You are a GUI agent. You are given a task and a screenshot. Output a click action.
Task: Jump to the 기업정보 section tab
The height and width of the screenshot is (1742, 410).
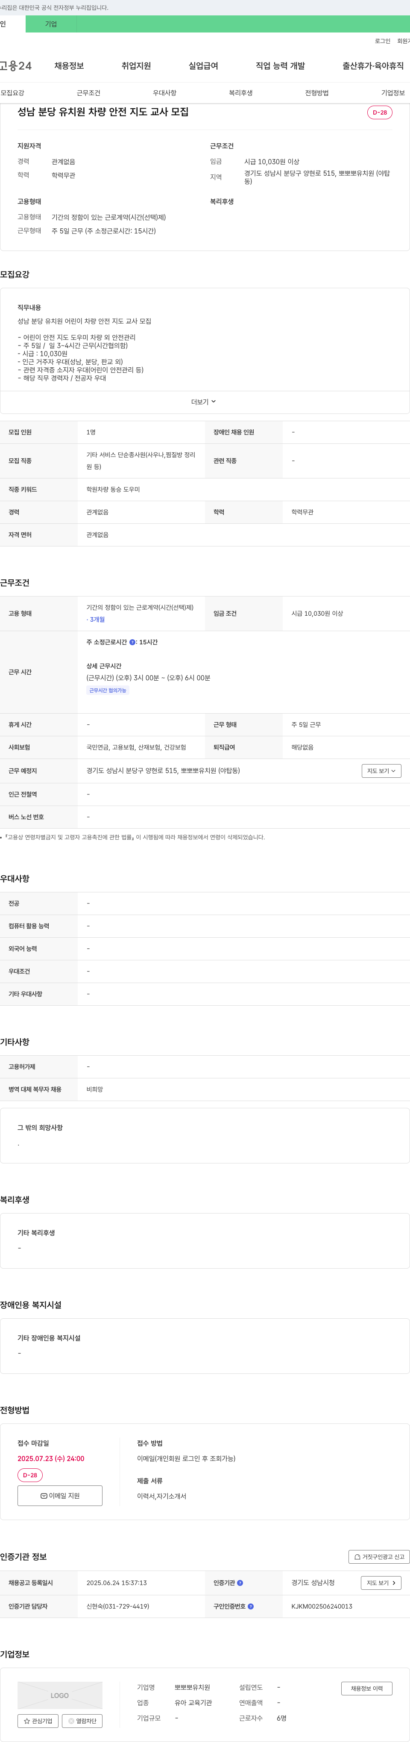pos(393,93)
